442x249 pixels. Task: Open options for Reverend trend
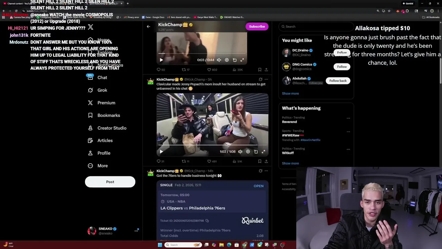coord(348,118)
